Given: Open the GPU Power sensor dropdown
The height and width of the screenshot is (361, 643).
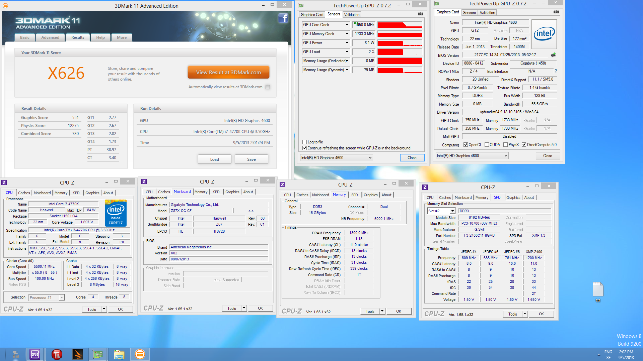Looking at the screenshot, I should point(347,43).
